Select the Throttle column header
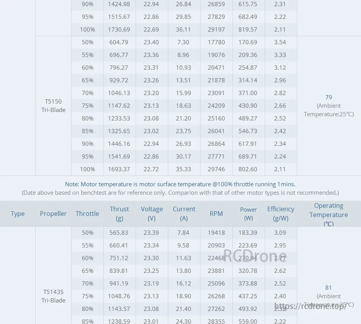 point(87,214)
